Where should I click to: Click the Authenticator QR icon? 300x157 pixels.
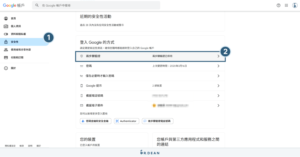[117, 121]
